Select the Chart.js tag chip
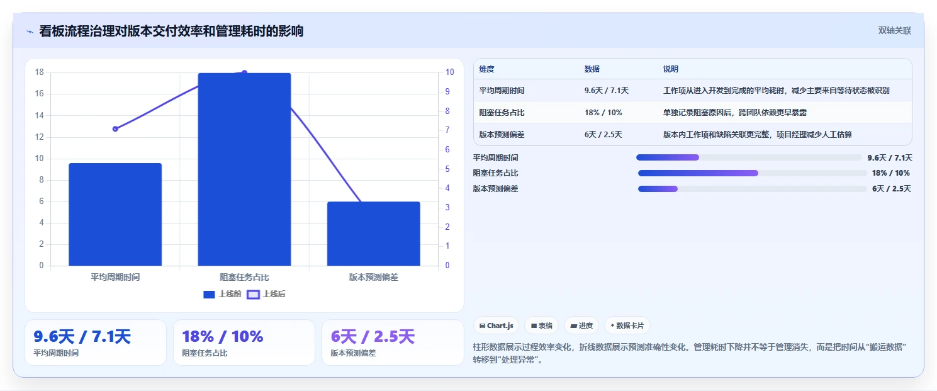Screen dimensions: 937x391 496,326
